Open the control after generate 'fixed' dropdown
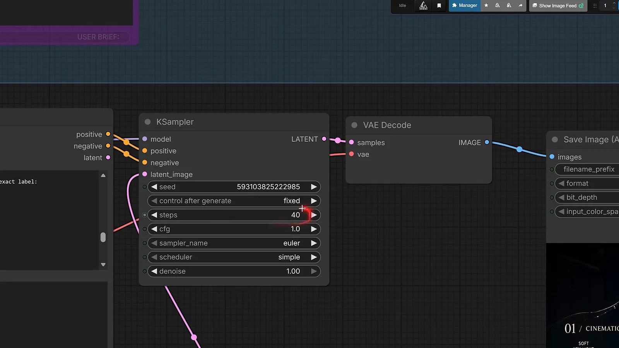The height and width of the screenshot is (348, 619). tap(292, 201)
